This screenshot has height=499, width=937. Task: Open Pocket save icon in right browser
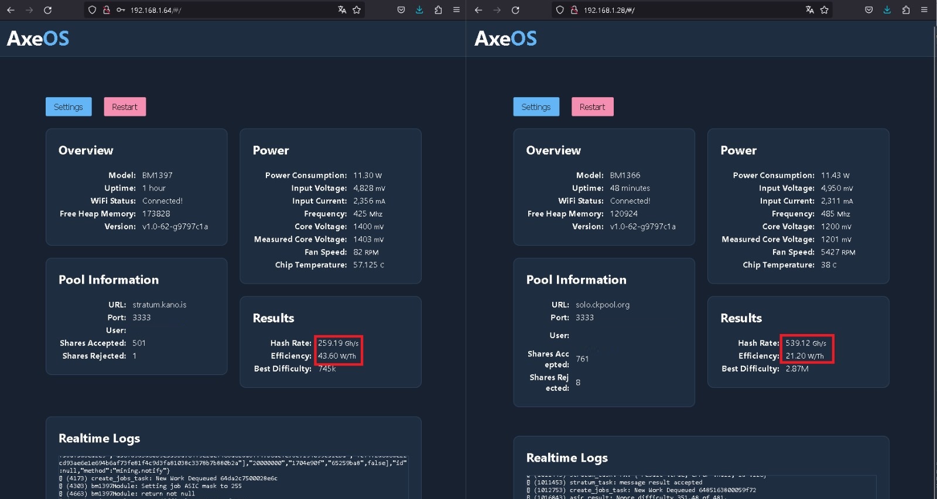click(x=869, y=10)
